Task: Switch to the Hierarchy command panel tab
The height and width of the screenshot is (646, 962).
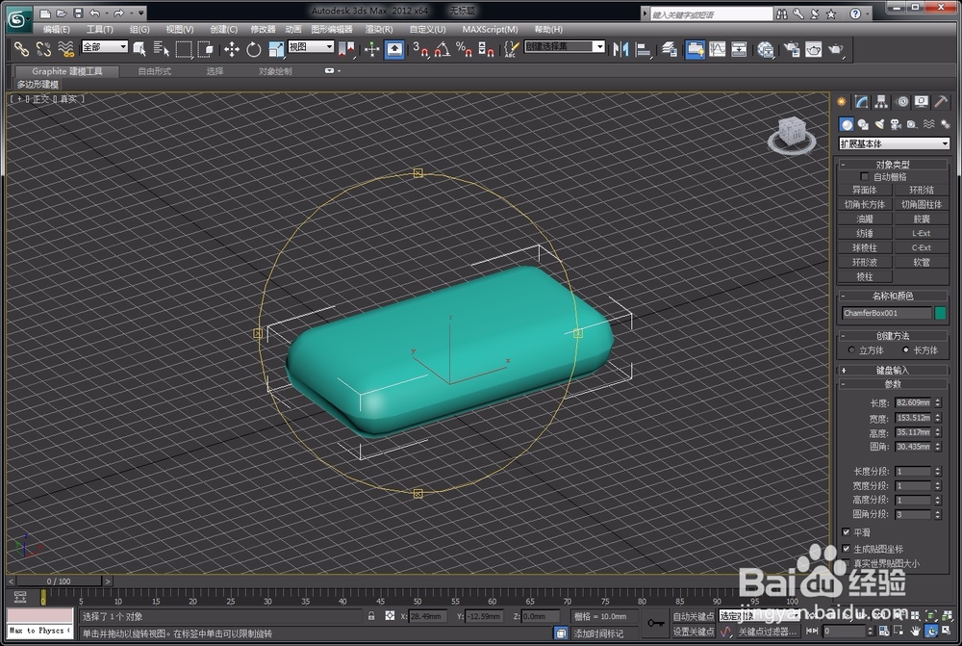Action: coord(881,102)
